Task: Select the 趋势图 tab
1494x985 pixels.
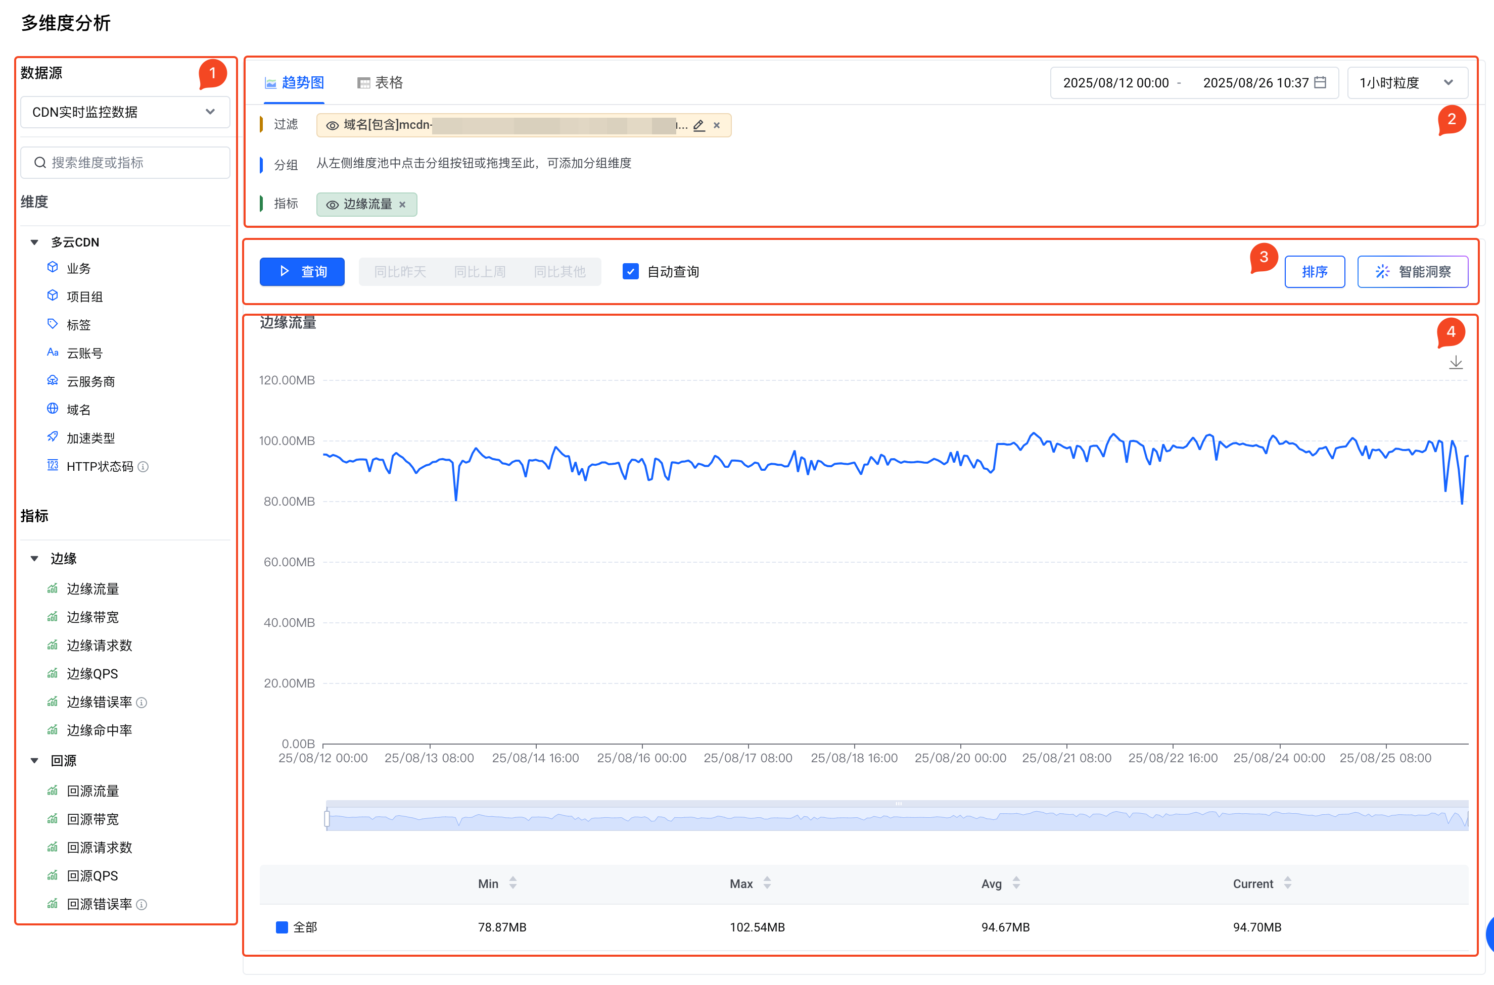Action: (x=294, y=83)
